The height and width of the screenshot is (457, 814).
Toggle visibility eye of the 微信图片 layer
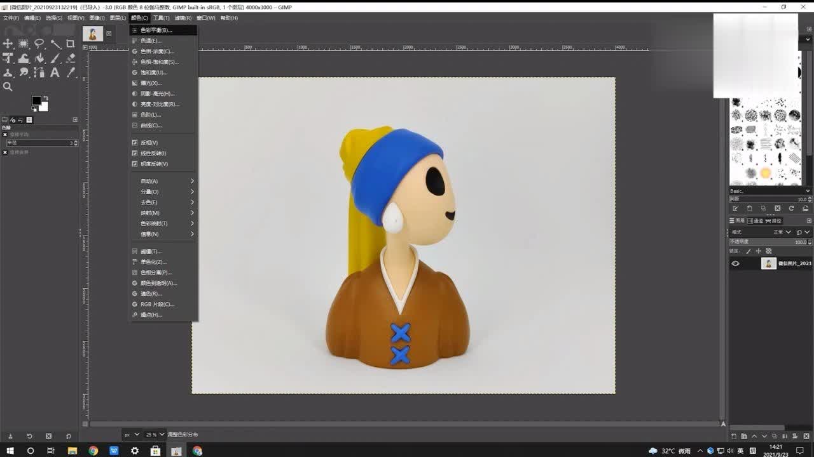[x=736, y=263]
